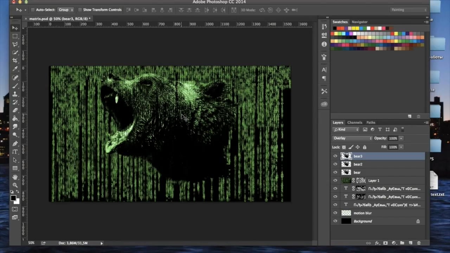Open the Swatches panel flyout menu

click(426, 22)
